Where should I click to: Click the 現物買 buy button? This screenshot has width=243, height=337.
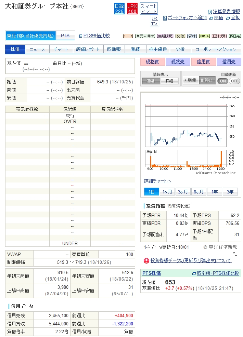(x=152, y=62)
